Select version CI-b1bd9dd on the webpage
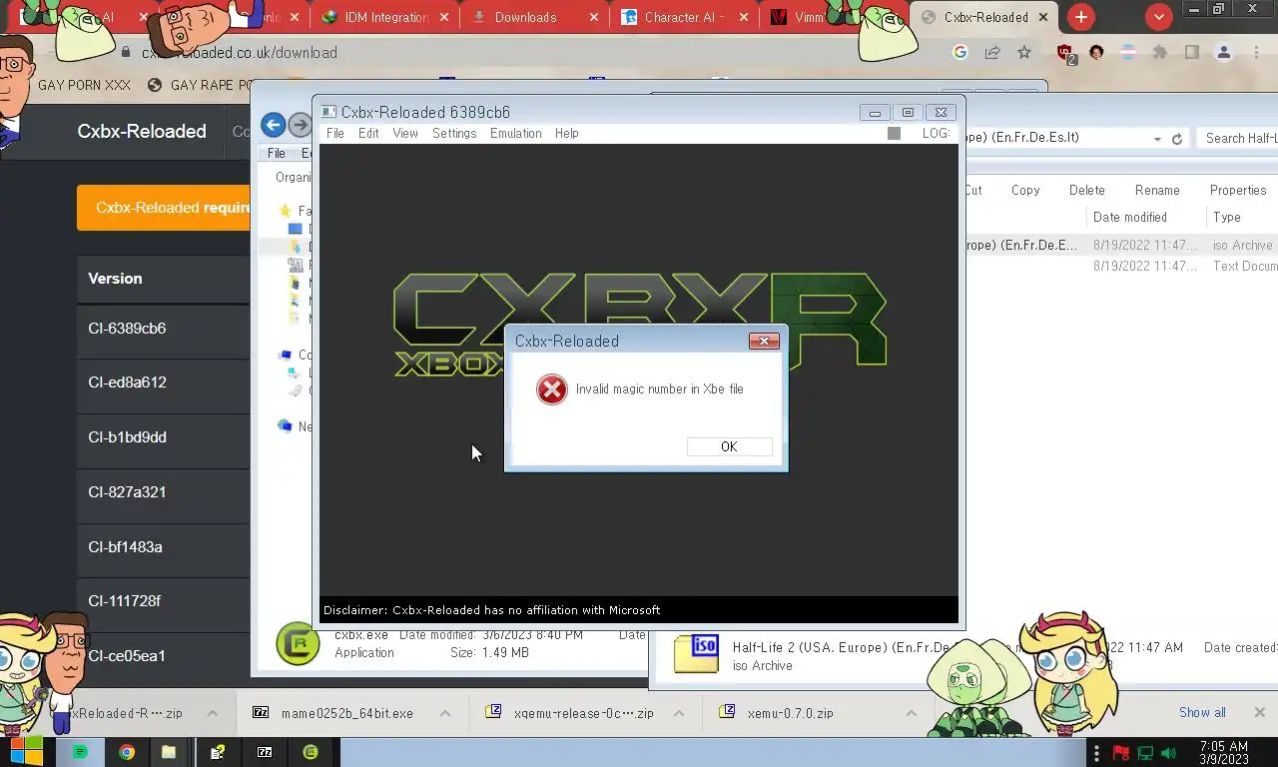 [x=127, y=437]
